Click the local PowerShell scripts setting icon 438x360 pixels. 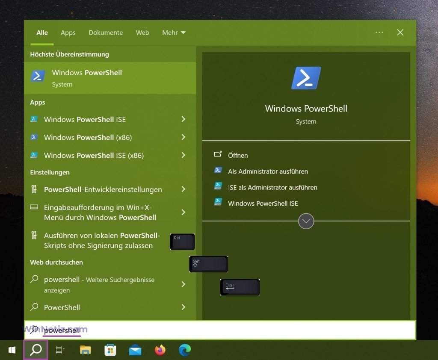(34, 236)
